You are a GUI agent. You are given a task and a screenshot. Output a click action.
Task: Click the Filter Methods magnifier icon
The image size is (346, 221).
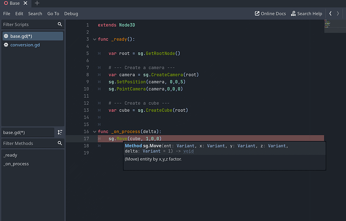[60, 143]
